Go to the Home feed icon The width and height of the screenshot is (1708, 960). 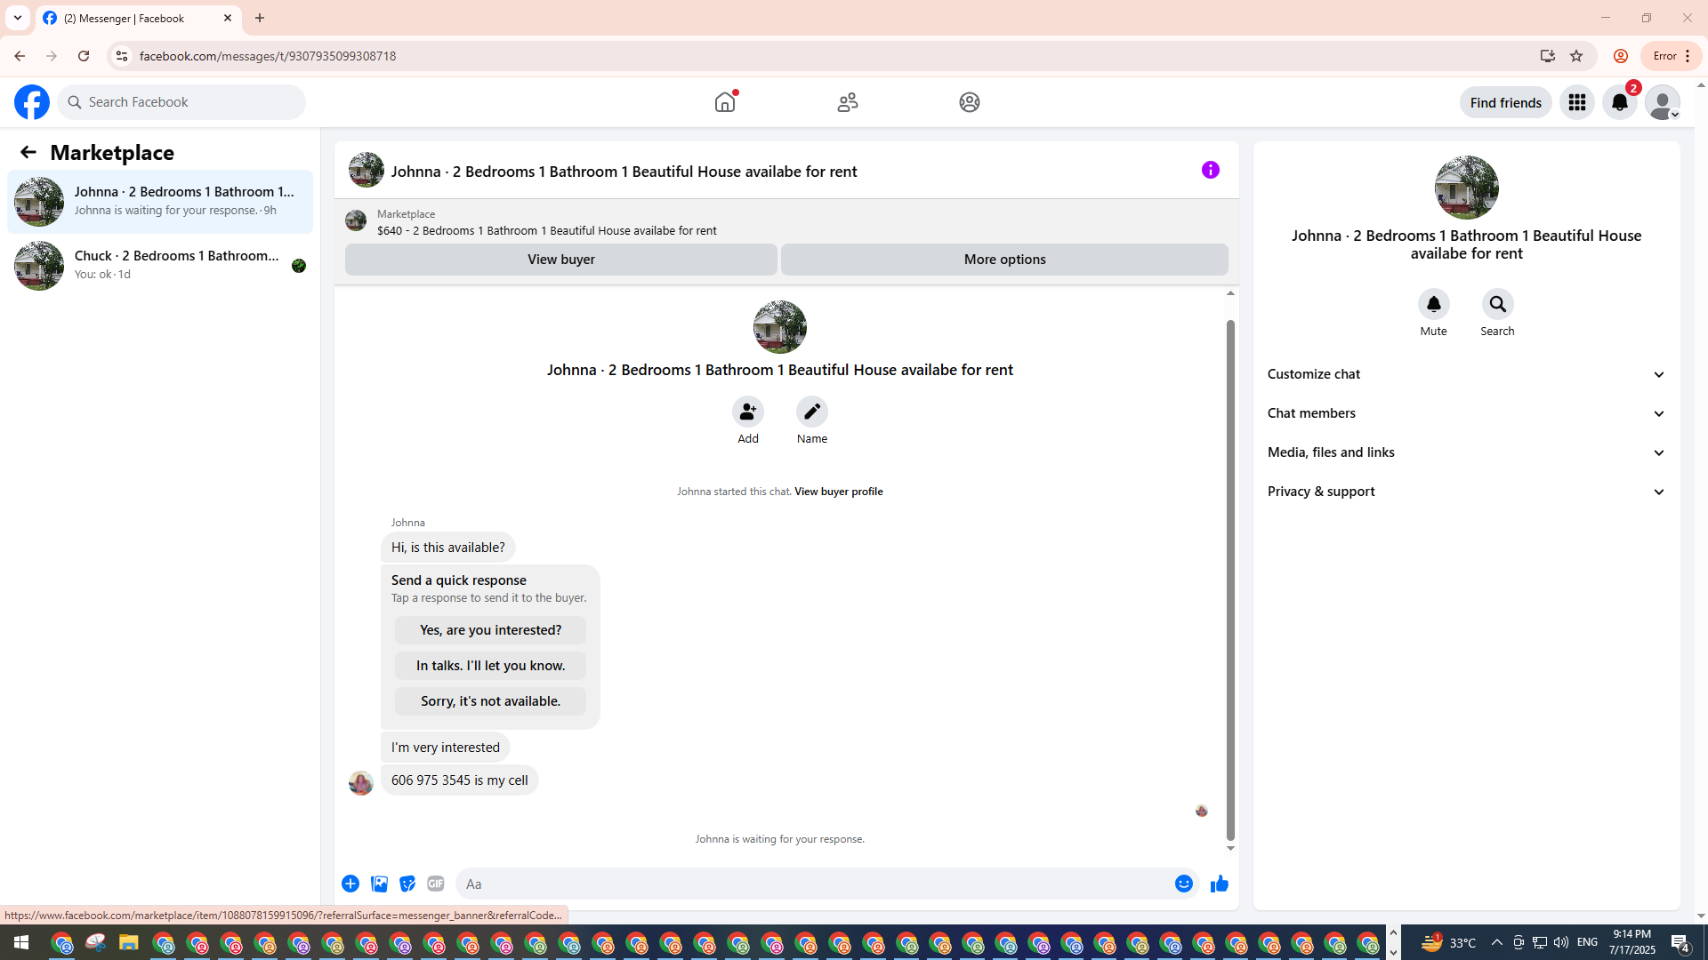pyautogui.click(x=725, y=102)
